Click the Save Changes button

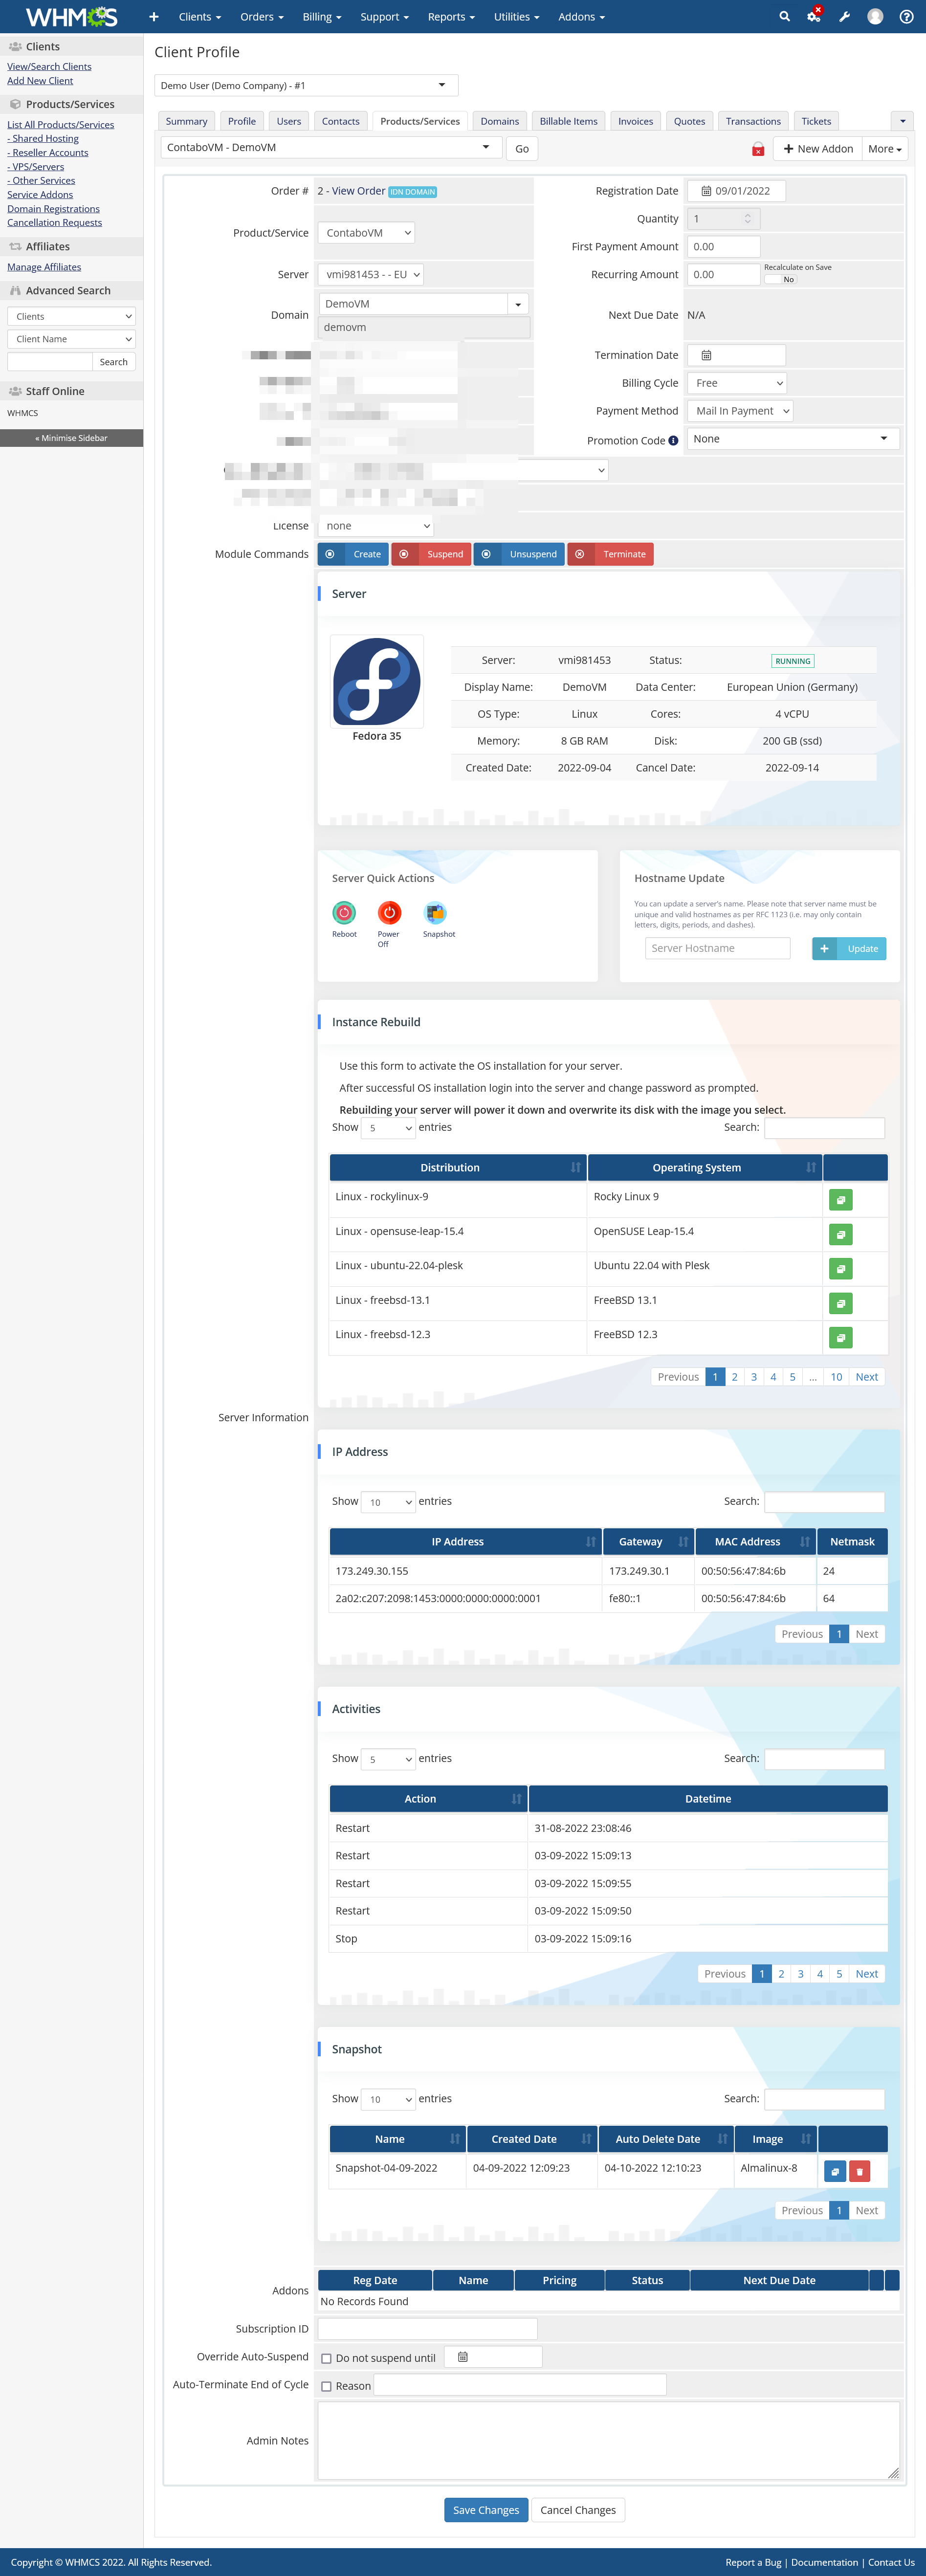[486, 2509]
